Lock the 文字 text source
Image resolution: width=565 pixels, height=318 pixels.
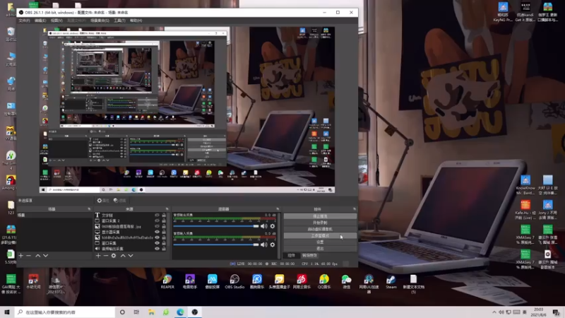tap(164, 216)
